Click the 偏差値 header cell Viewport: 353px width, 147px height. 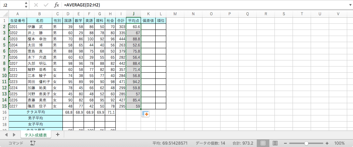pyautogui.click(x=148, y=21)
